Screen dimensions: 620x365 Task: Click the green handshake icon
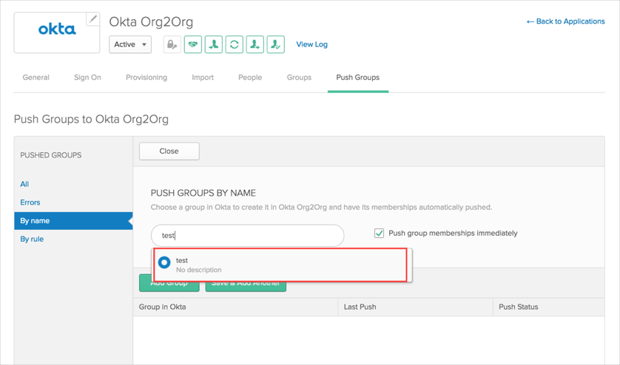pos(193,44)
